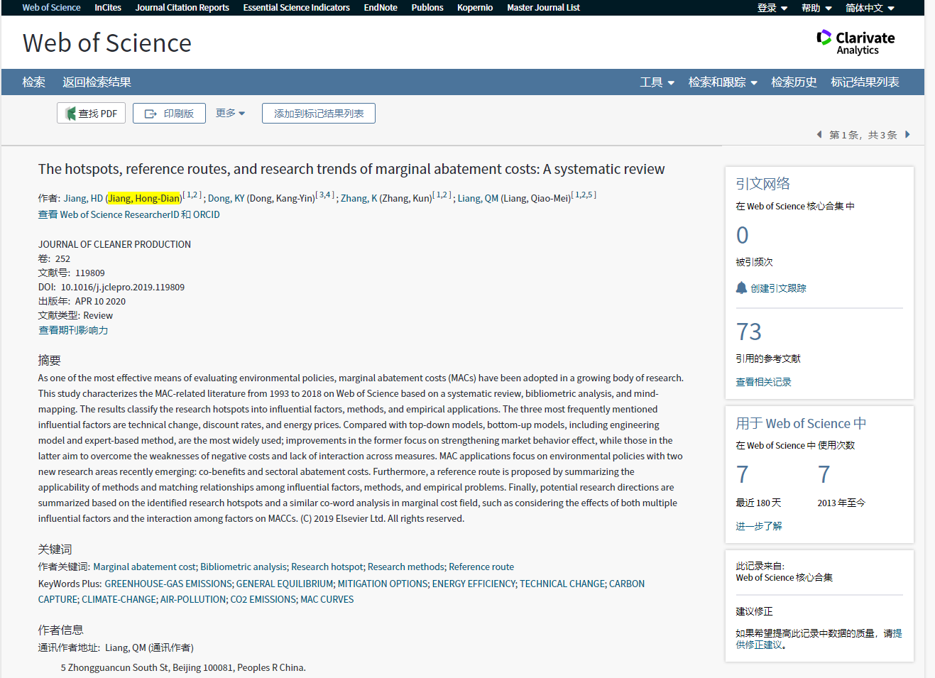This screenshot has width=935, height=678.
Task: Open keyword Bibliometric analysis
Action: (244, 567)
